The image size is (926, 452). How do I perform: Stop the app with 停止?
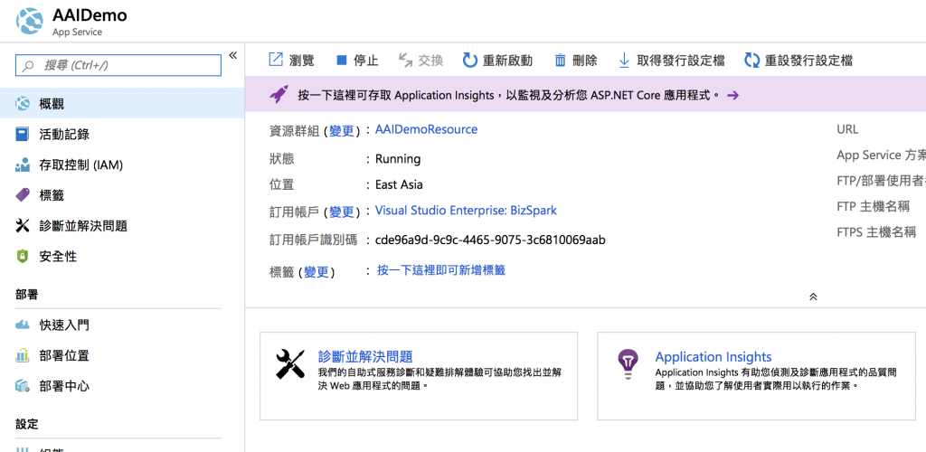click(357, 61)
